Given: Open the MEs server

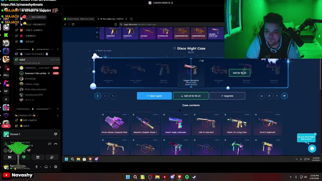Looking at the screenshot, I should (x=6, y=75).
